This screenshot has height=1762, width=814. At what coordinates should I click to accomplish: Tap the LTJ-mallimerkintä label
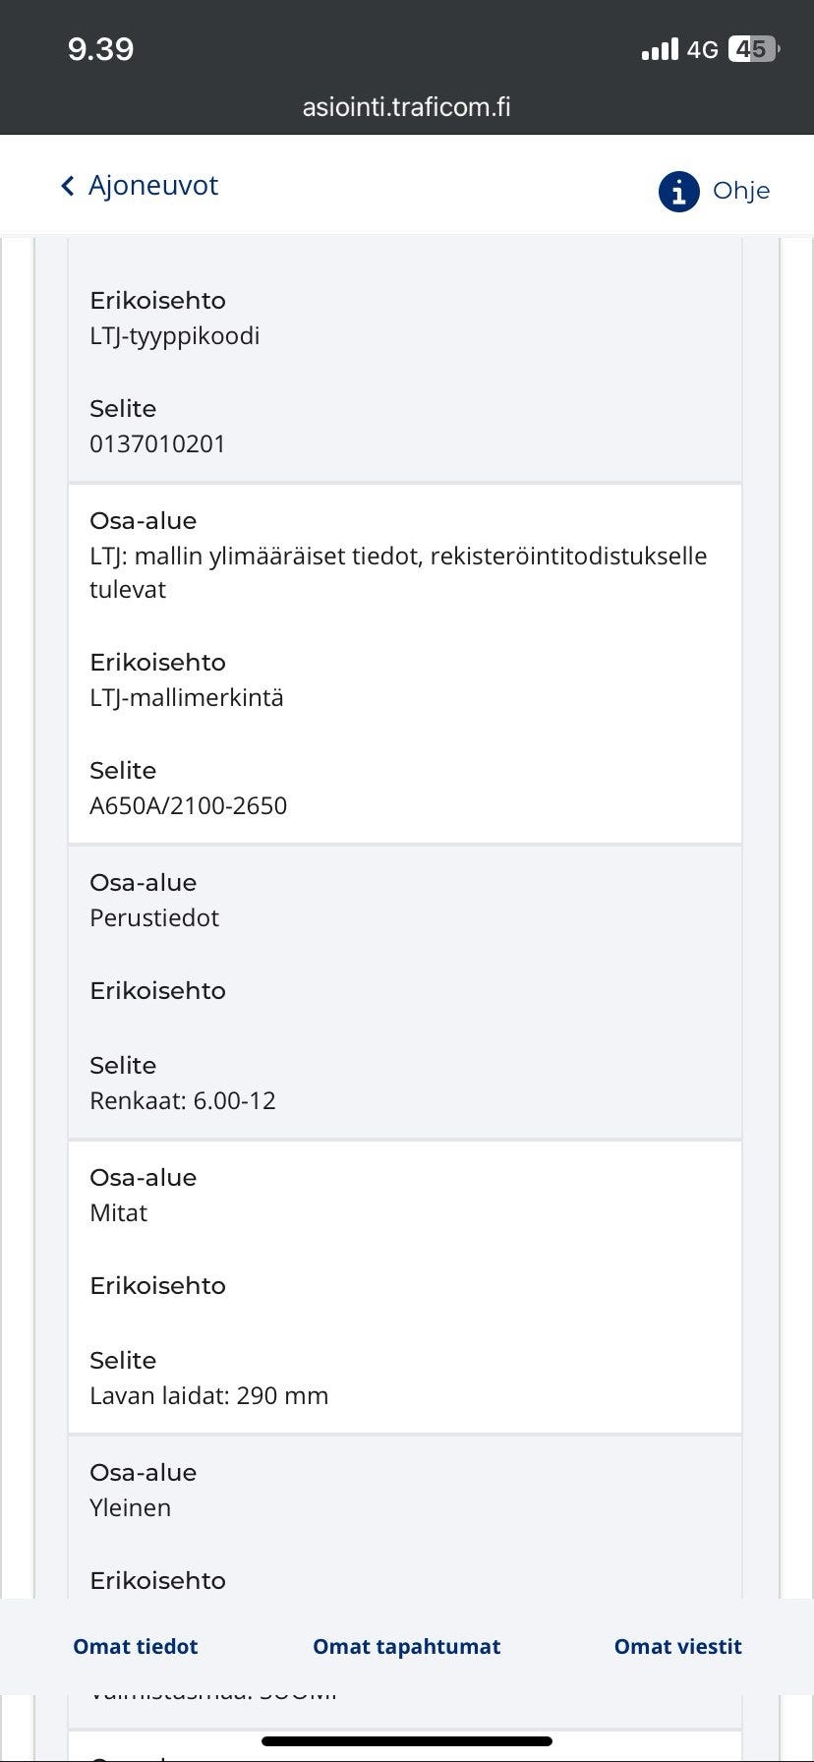[x=186, y=698]
